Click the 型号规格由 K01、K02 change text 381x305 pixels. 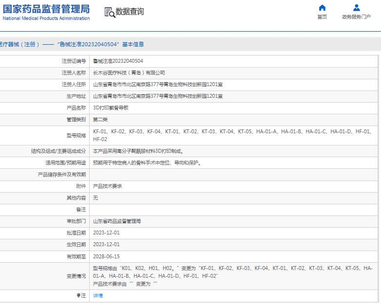[233, 272]
